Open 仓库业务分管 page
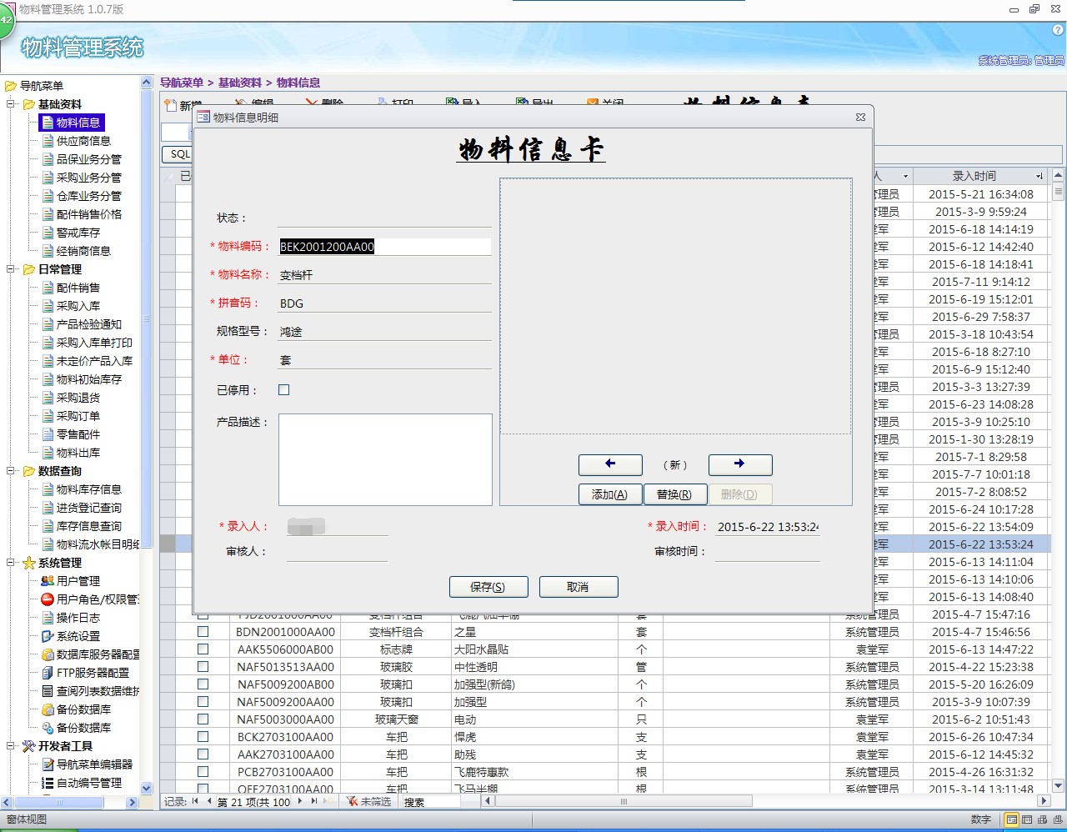This screenshot has width=1067, height=832. pyautogui.click(x=88, y=196)
